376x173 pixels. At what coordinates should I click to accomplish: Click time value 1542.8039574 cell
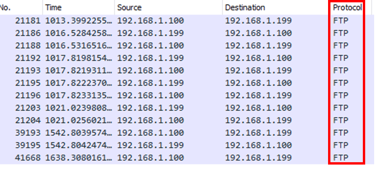point(78,133)
